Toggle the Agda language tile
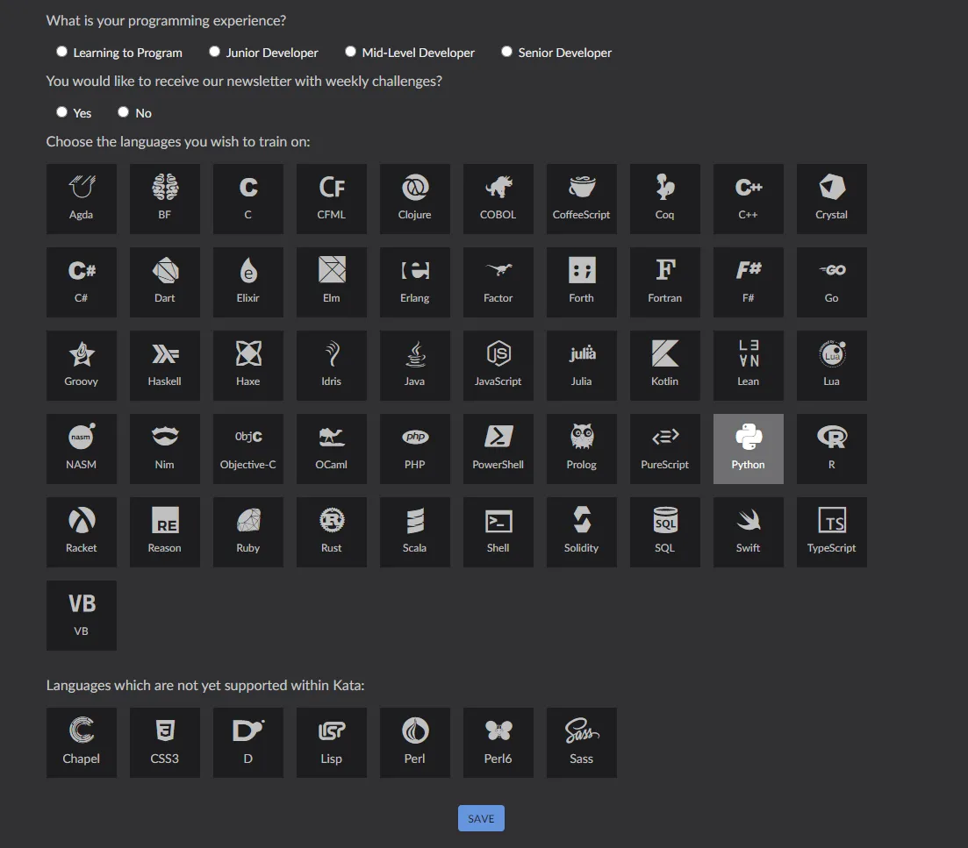This screenshot has height=848, width=968. coord(82,199)
